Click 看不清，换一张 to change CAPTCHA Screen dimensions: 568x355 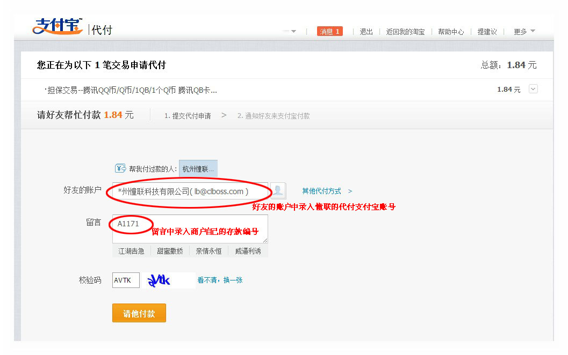[x=220, y=280]
